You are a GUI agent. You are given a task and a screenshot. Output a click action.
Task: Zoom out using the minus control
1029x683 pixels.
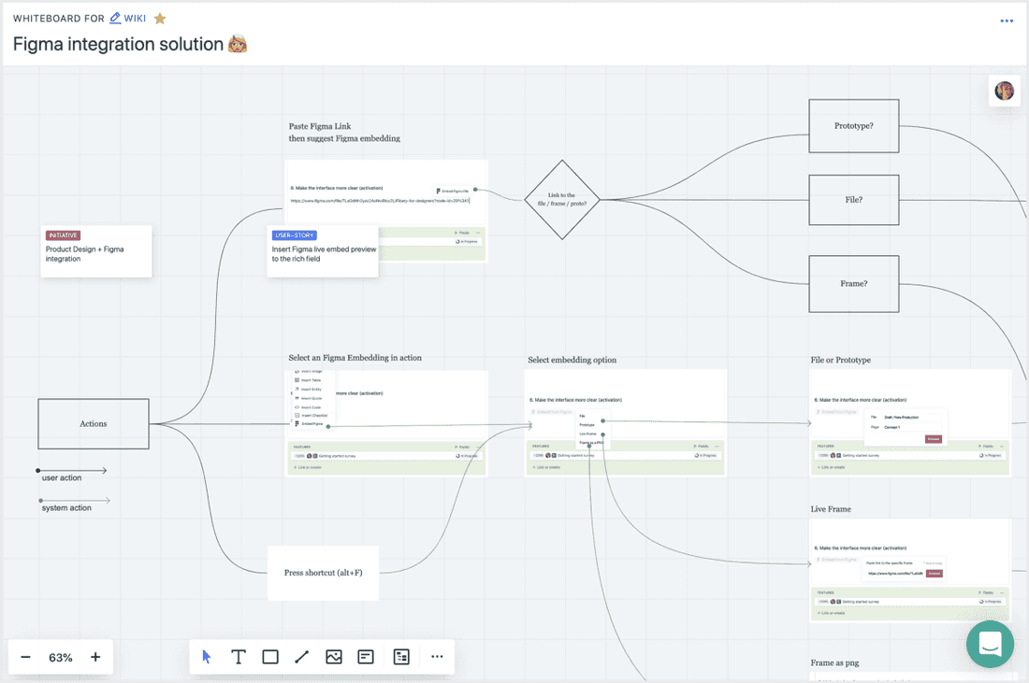[27, 657]
